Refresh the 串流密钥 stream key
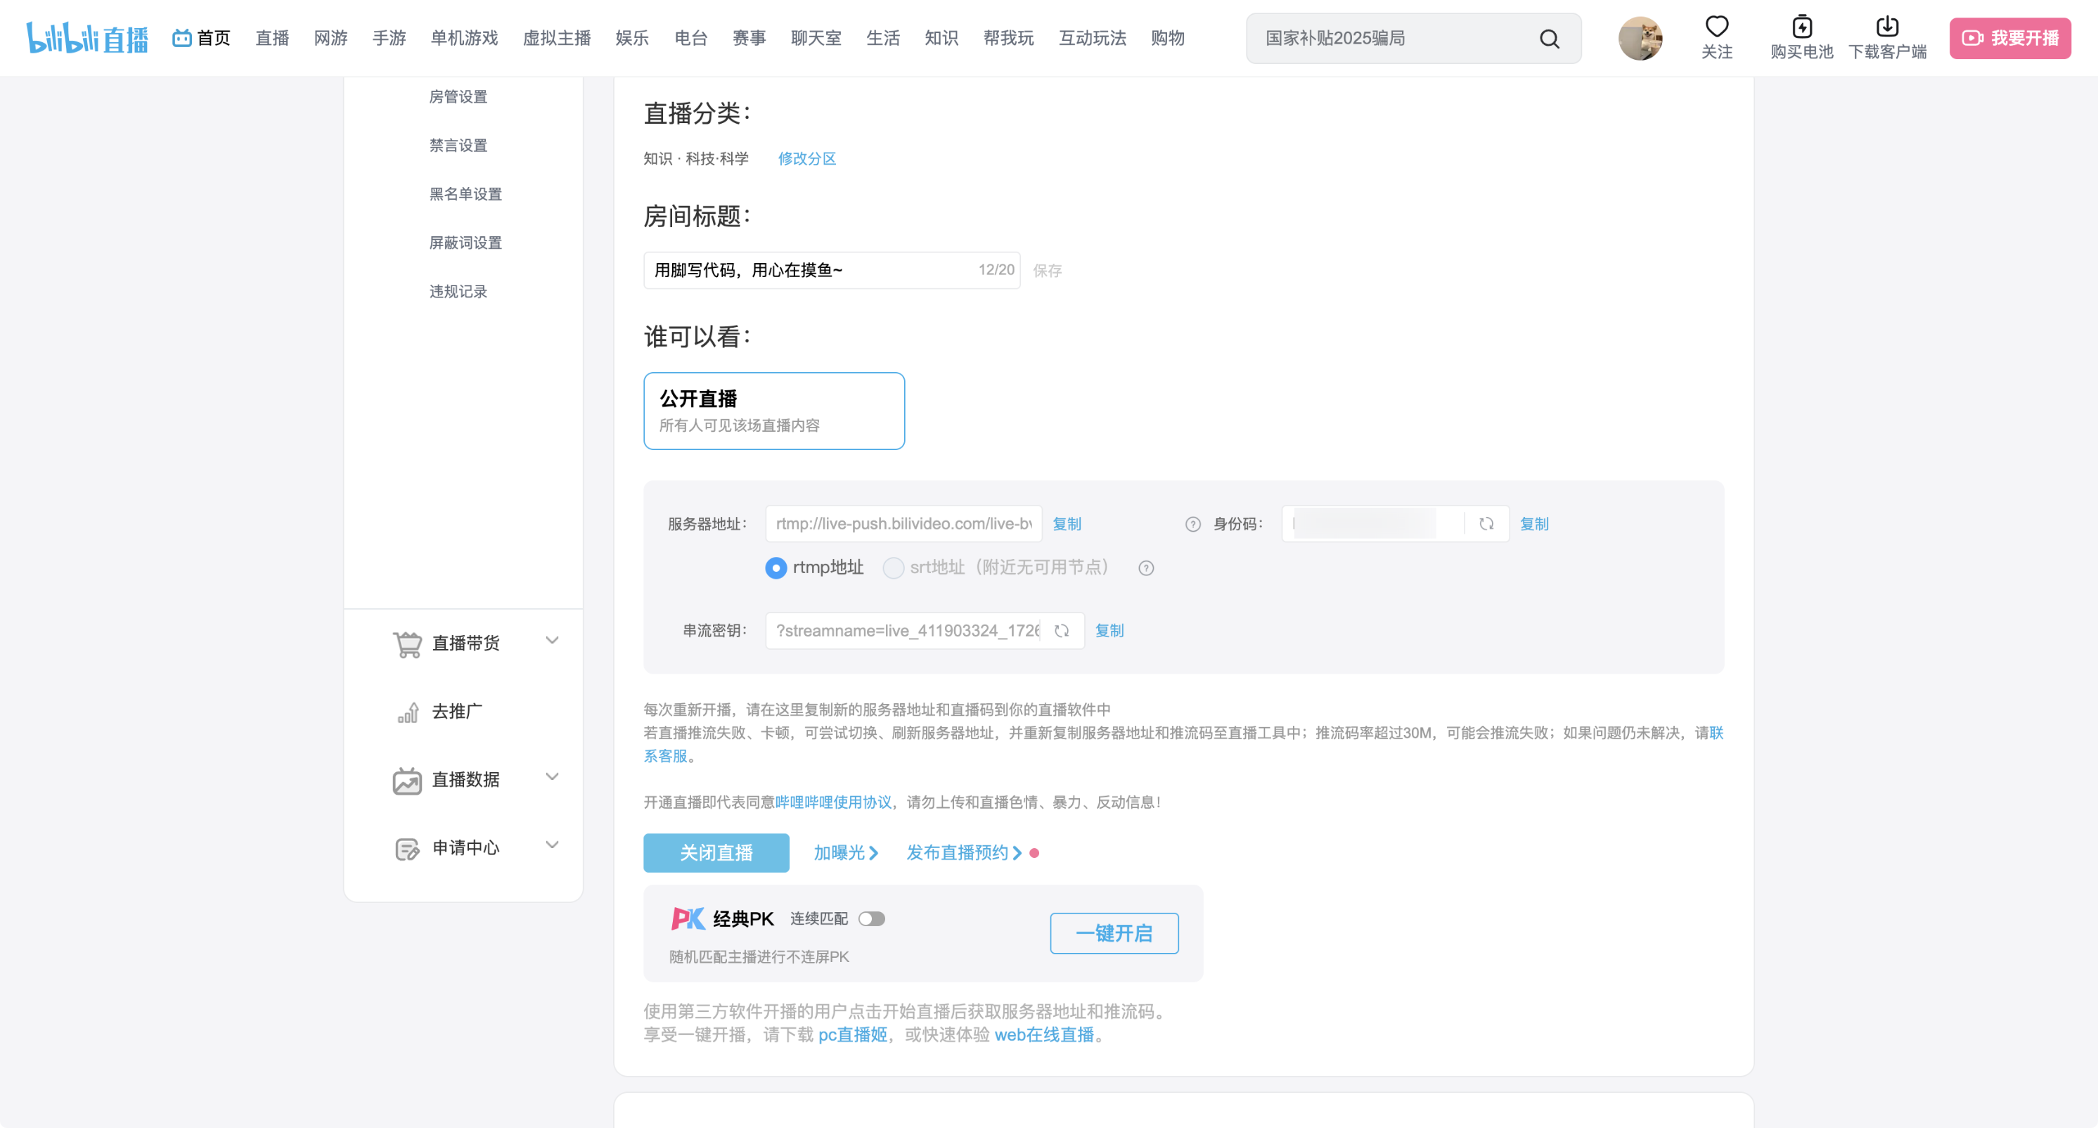This screenshot has width=2098, height=1128. [x=1061, y=630]
